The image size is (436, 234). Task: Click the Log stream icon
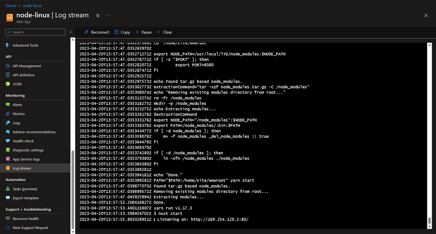point(8,168)
